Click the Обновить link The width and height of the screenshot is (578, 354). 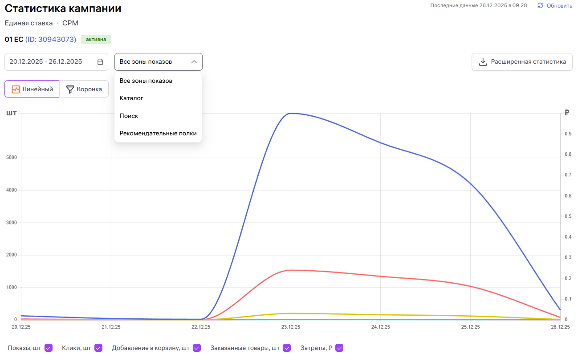click(559, 6)
